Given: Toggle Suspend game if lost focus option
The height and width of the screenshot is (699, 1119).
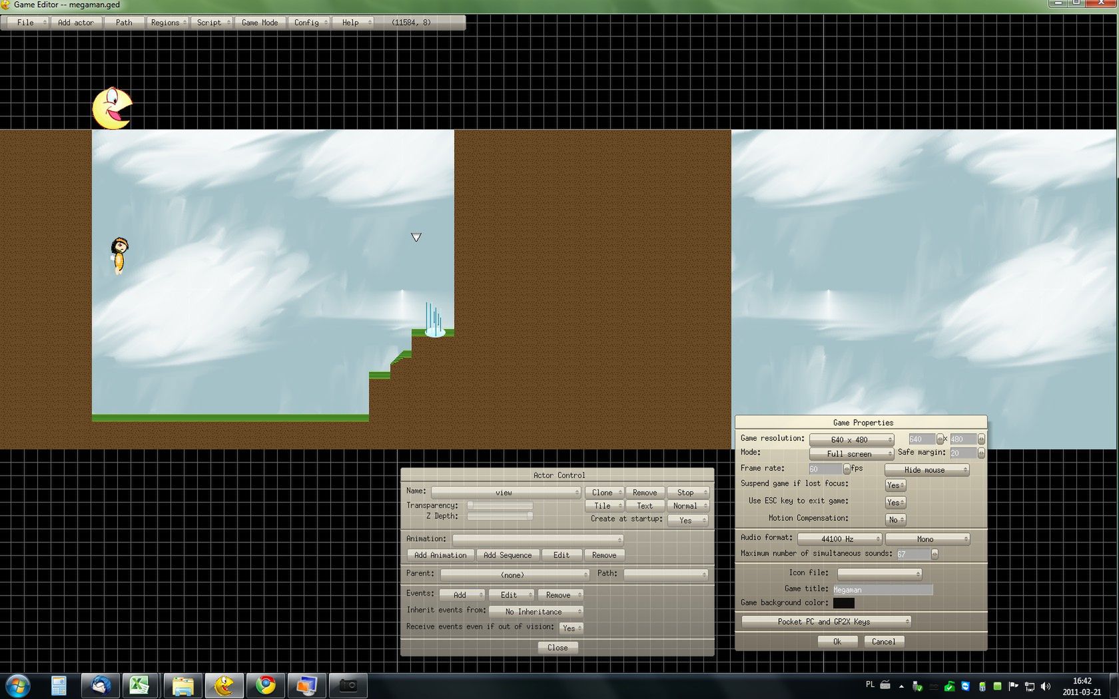Looking at the screenshot, I should coord(895,485).
